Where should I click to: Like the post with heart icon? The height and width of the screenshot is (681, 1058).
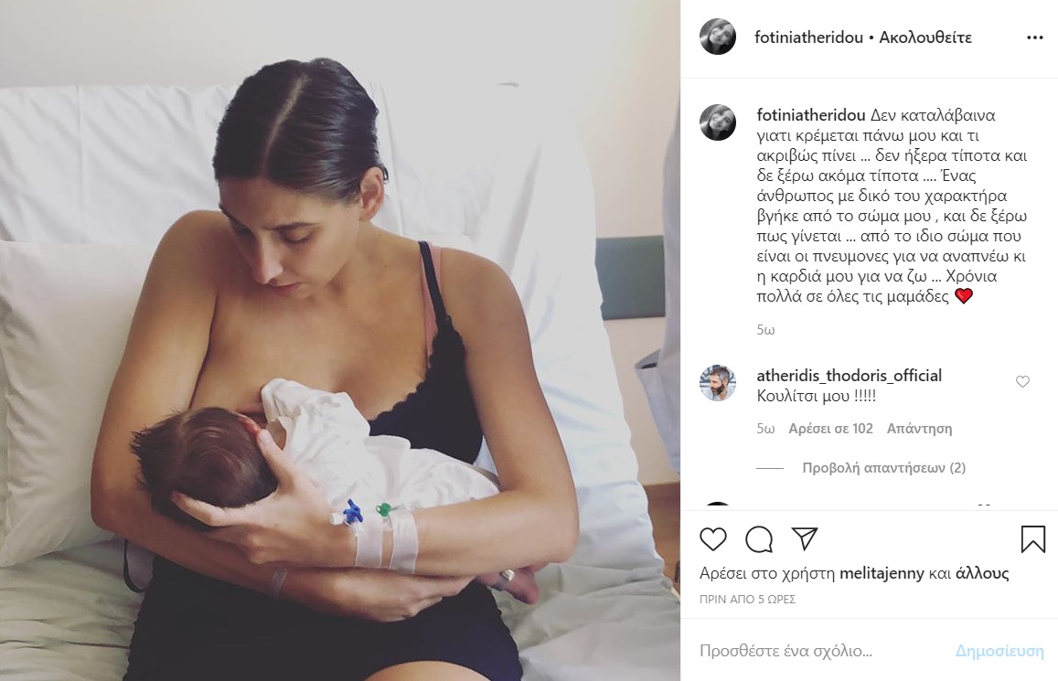(x=712, y=539)
